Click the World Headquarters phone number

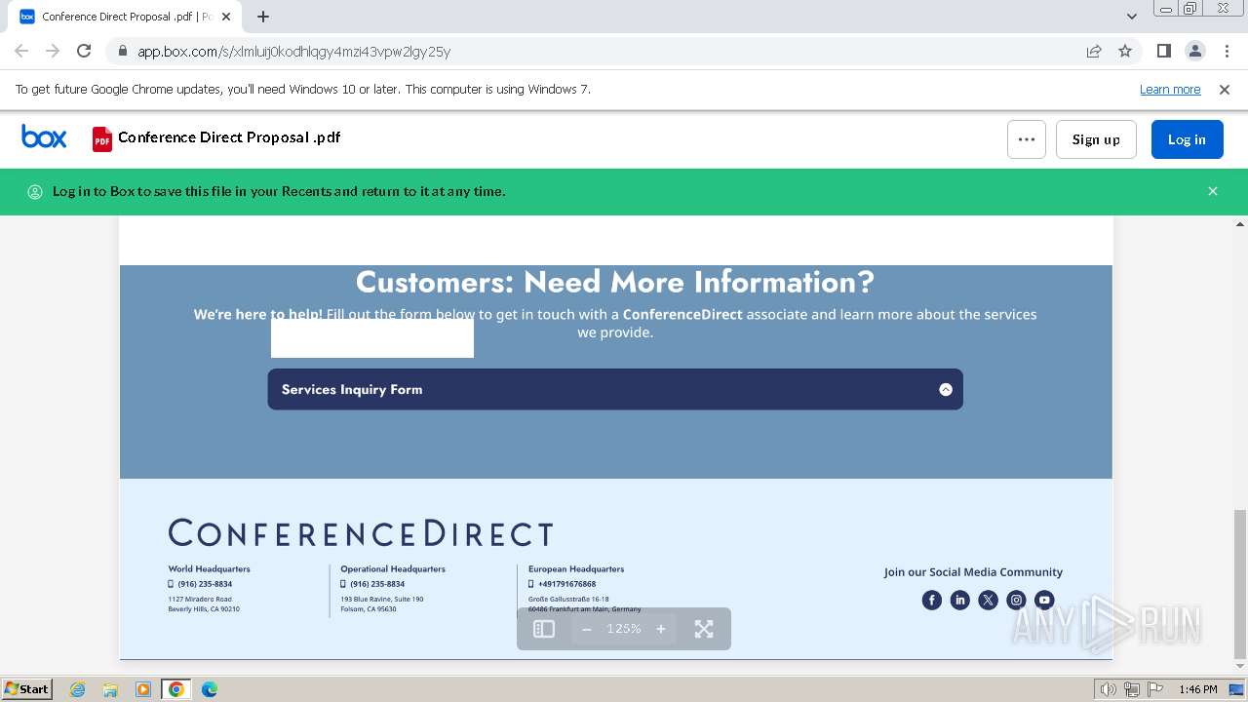(205, 584)
